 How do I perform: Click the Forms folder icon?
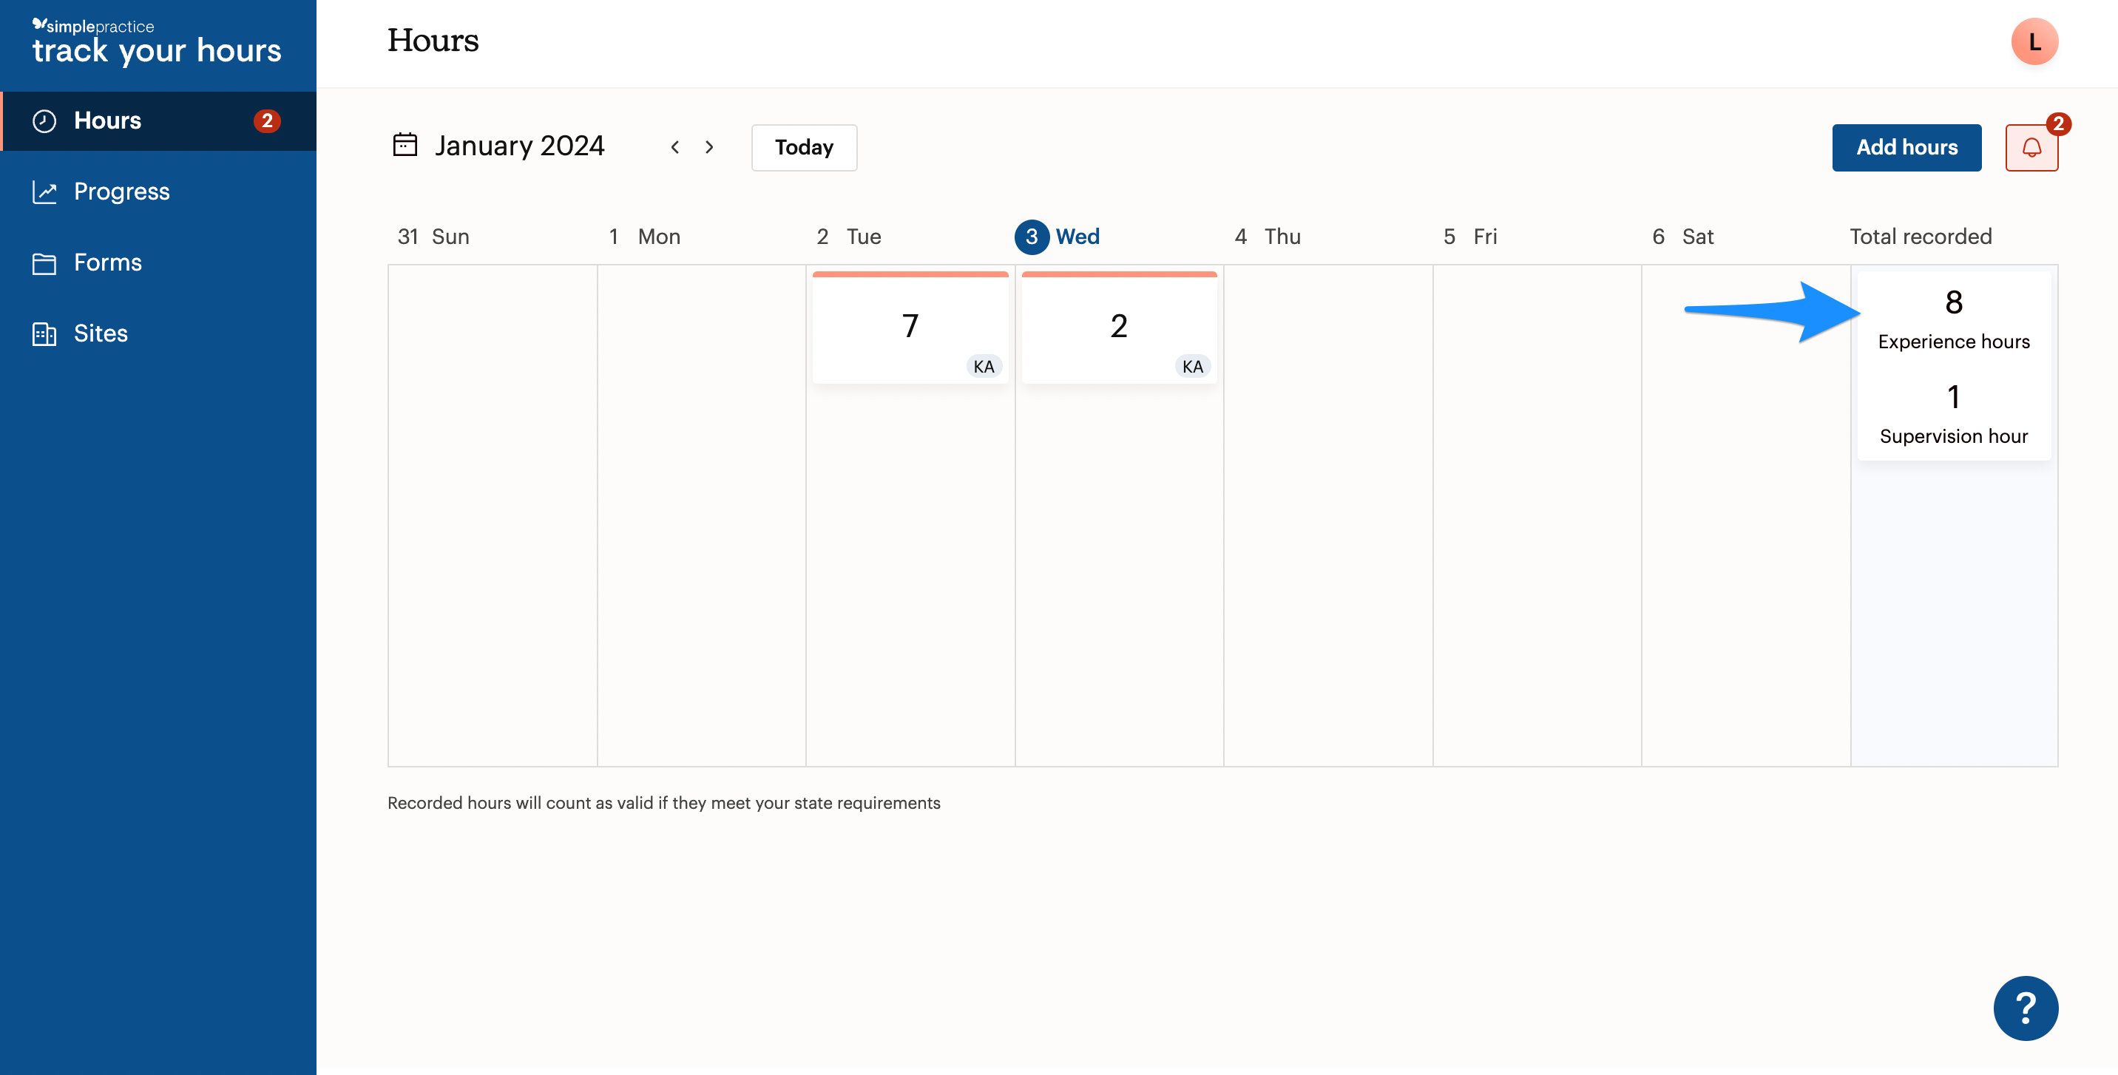point(44,263)
